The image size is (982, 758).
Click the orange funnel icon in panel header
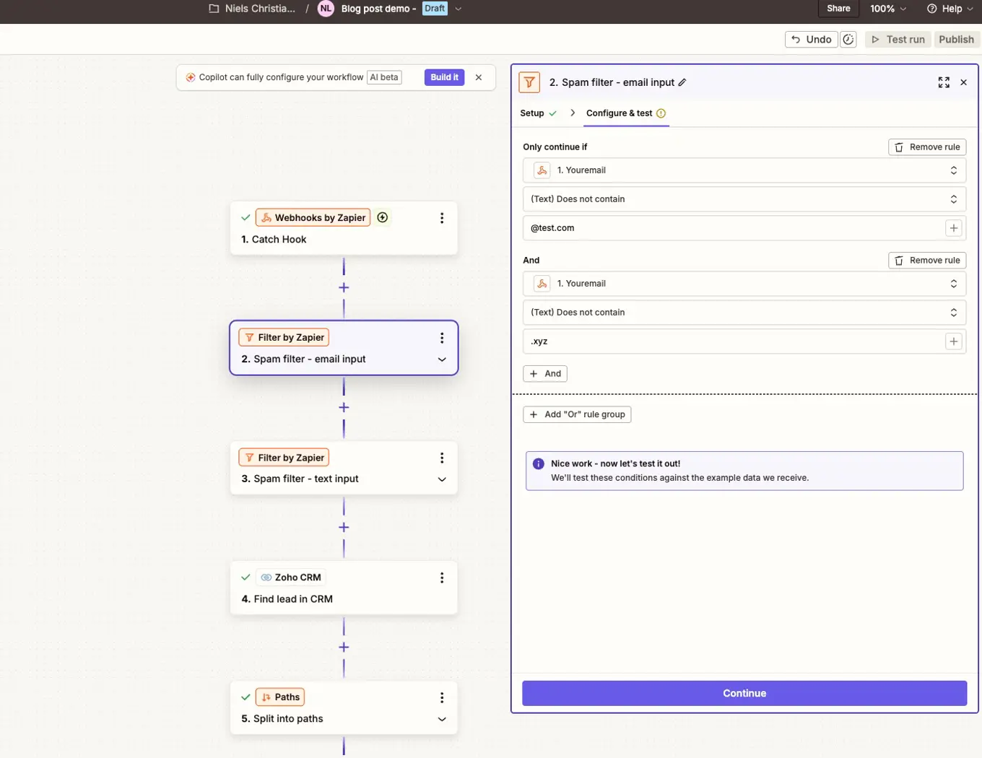point(529,82)
